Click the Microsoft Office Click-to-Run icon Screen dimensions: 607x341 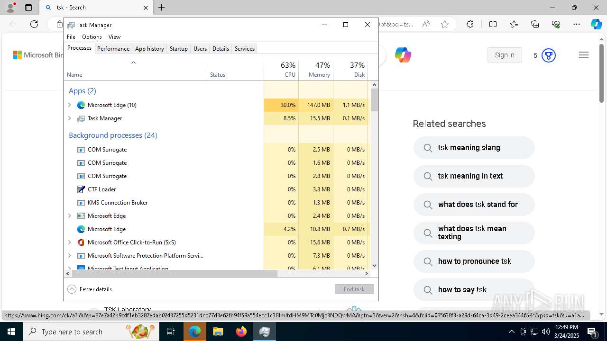(81, 242)
